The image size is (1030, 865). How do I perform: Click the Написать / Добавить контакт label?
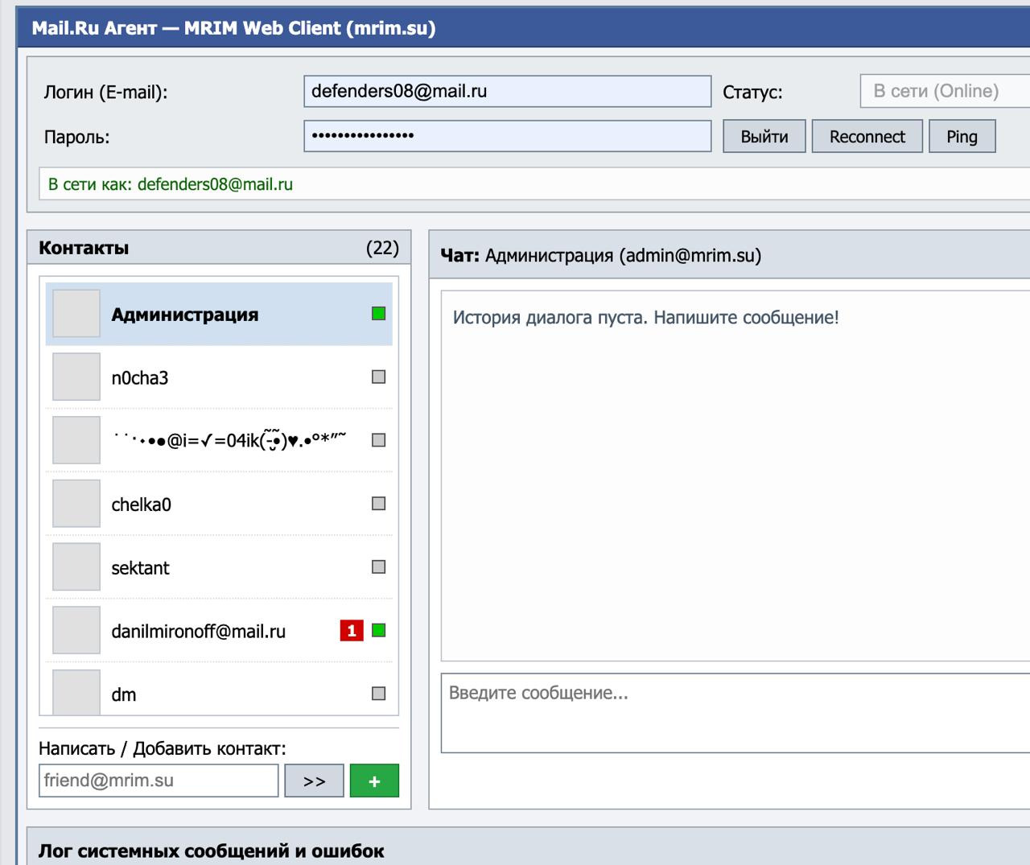(162, 748)
